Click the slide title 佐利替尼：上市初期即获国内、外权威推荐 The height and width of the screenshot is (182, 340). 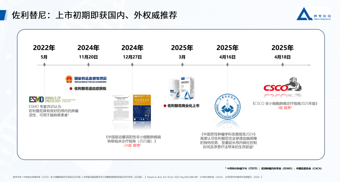pos(94,15)
